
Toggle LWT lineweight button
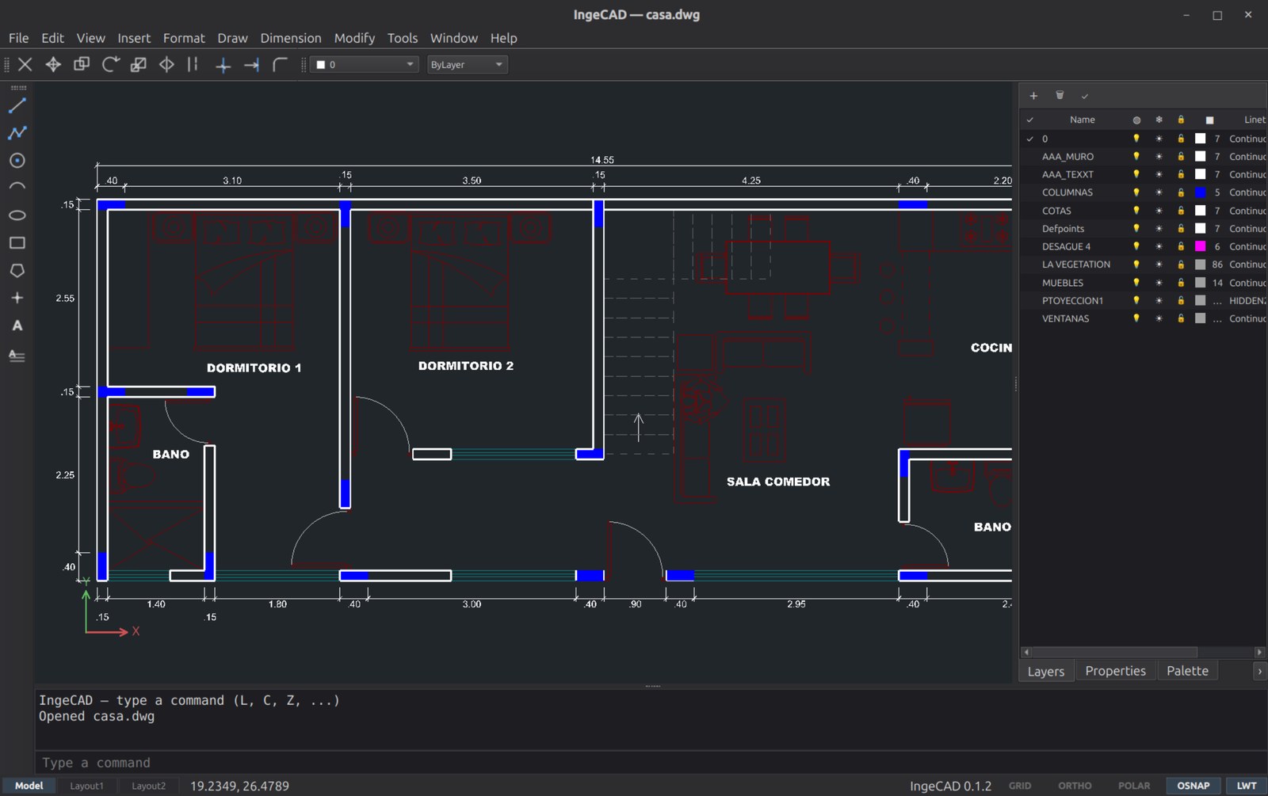[1247, 786]
